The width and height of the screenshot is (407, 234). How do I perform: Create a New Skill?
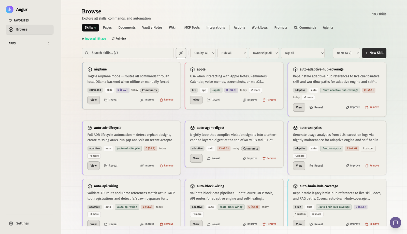click(374, 53)
